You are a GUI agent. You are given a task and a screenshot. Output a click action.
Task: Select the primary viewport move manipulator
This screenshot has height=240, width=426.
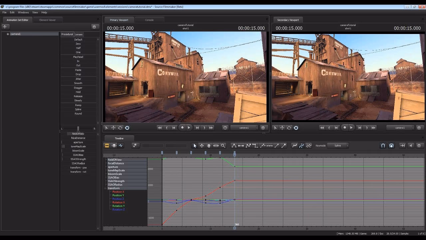point(113,128)
